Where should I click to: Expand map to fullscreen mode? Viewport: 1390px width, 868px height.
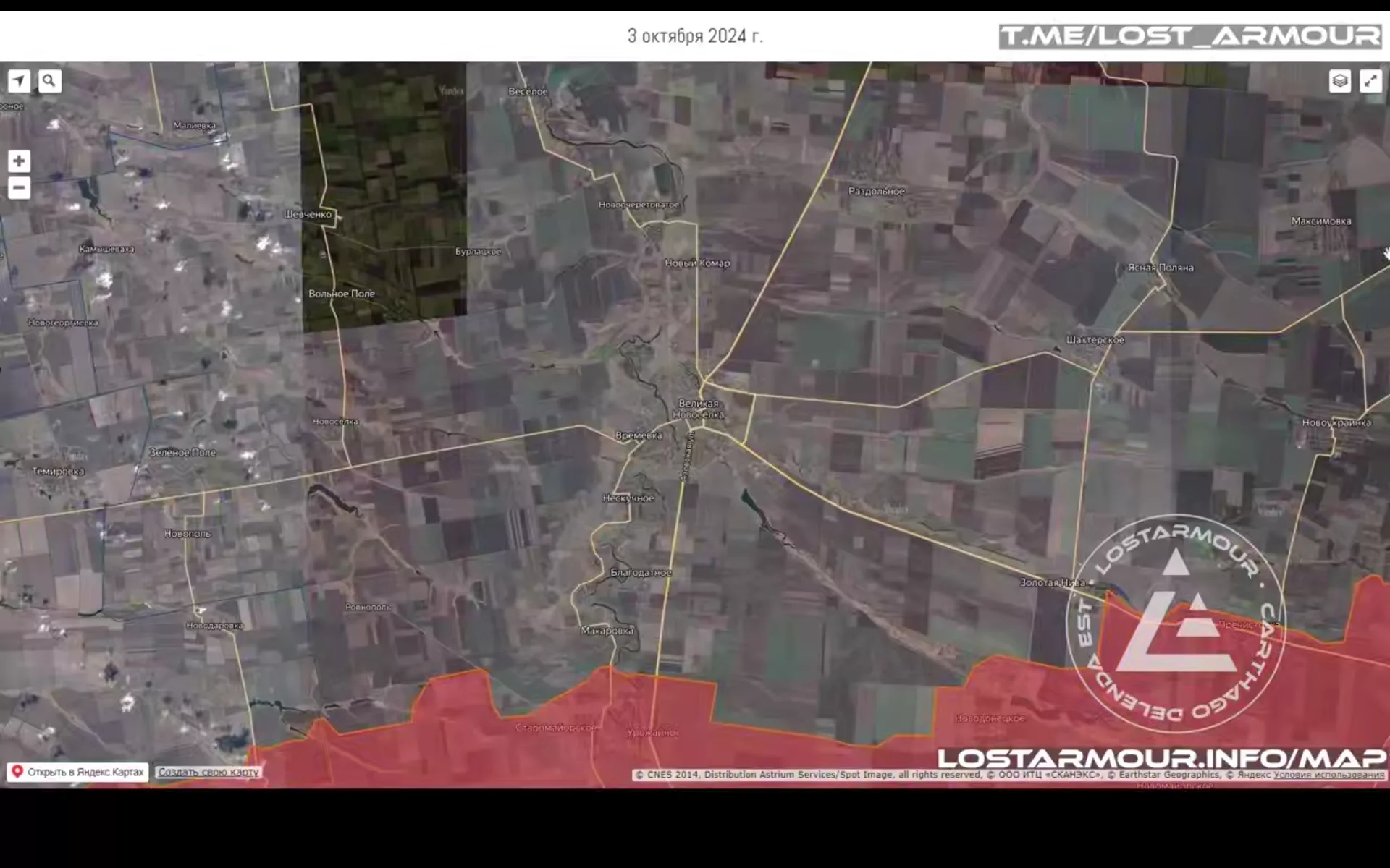point(1370,81)
